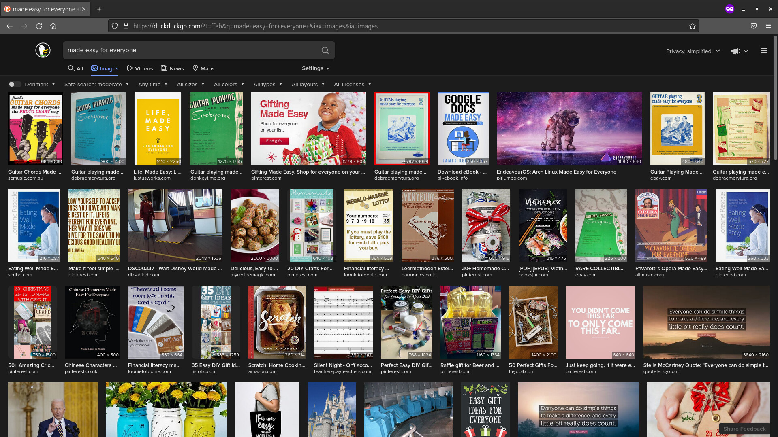
Task: Expand Privacy, simplified menu
Action: 693,51
